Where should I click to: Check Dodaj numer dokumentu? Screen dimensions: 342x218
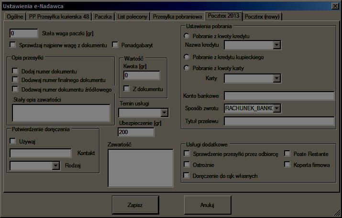pos(15,71)
